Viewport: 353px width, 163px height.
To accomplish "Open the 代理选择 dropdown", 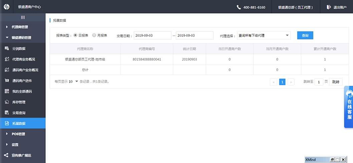I will click(263, 36).
